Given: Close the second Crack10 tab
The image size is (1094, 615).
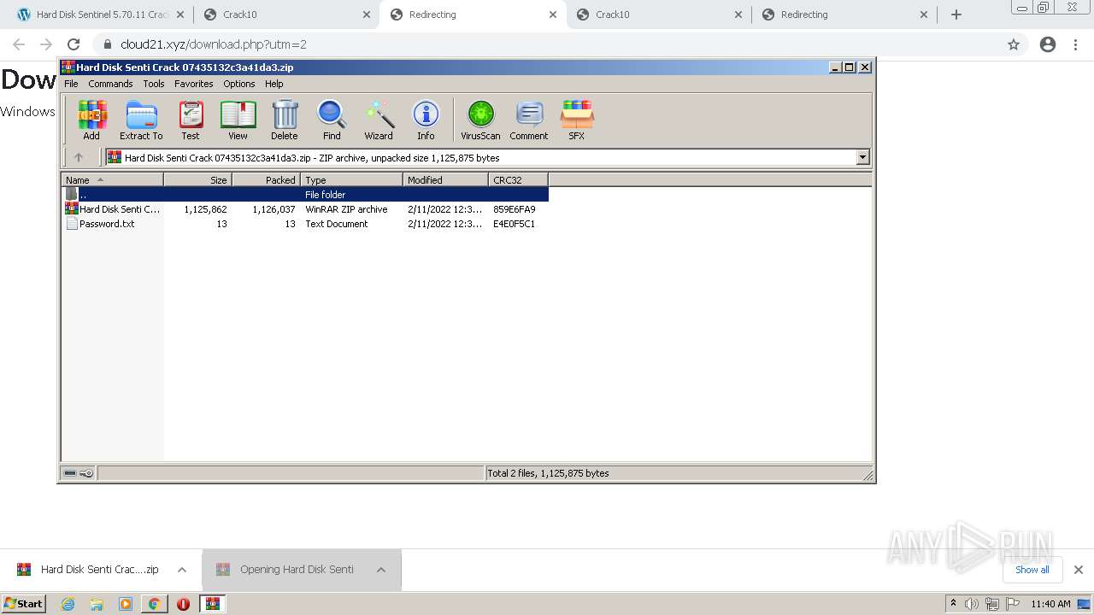Looking at the screenshot, I should (740, 15).
